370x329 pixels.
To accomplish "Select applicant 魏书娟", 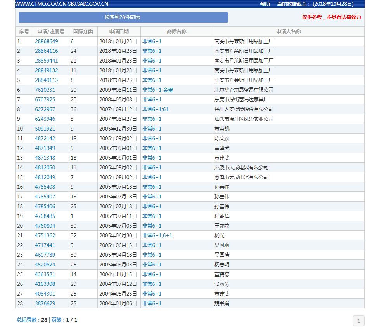I will [x=222, y=303].
